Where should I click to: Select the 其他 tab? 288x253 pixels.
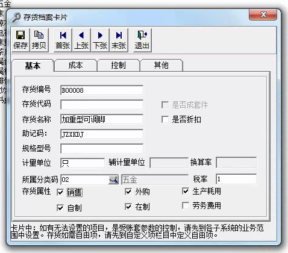[x=161, y=66]
